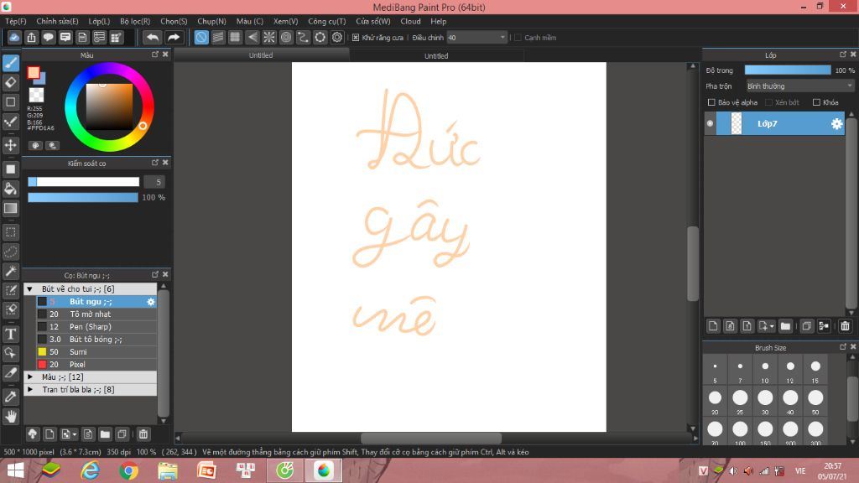This screenshot has width=859, height=483.
Task: Click the Undo arrow in toolbar
Action: coord(153,37)
